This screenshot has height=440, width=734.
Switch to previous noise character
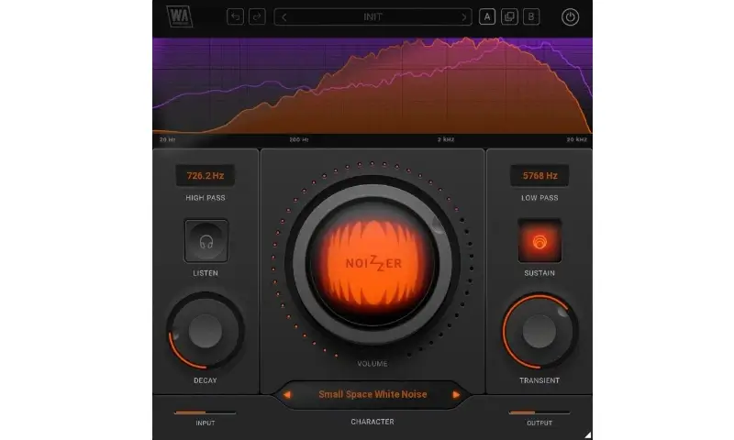coord(287,395)
